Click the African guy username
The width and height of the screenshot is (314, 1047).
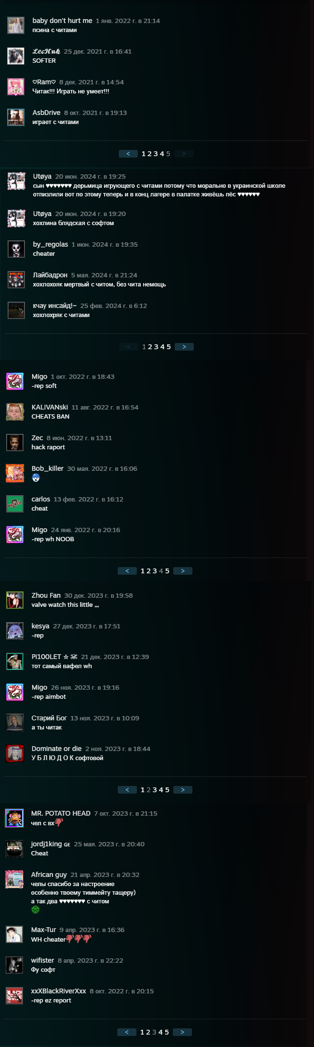point(49,875)
